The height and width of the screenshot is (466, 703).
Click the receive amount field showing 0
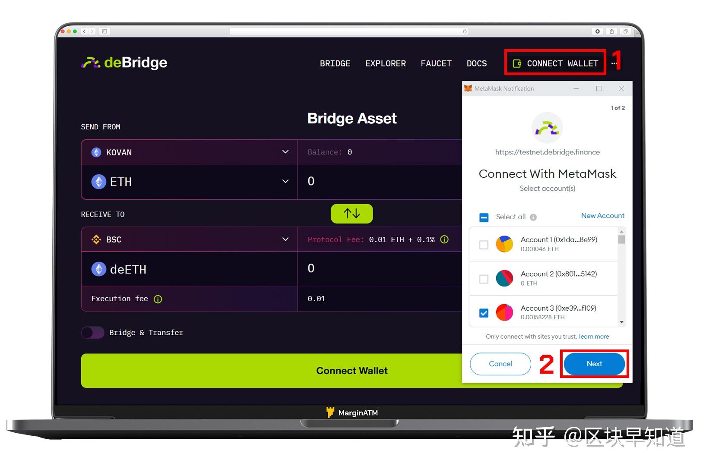click(380, 269)
